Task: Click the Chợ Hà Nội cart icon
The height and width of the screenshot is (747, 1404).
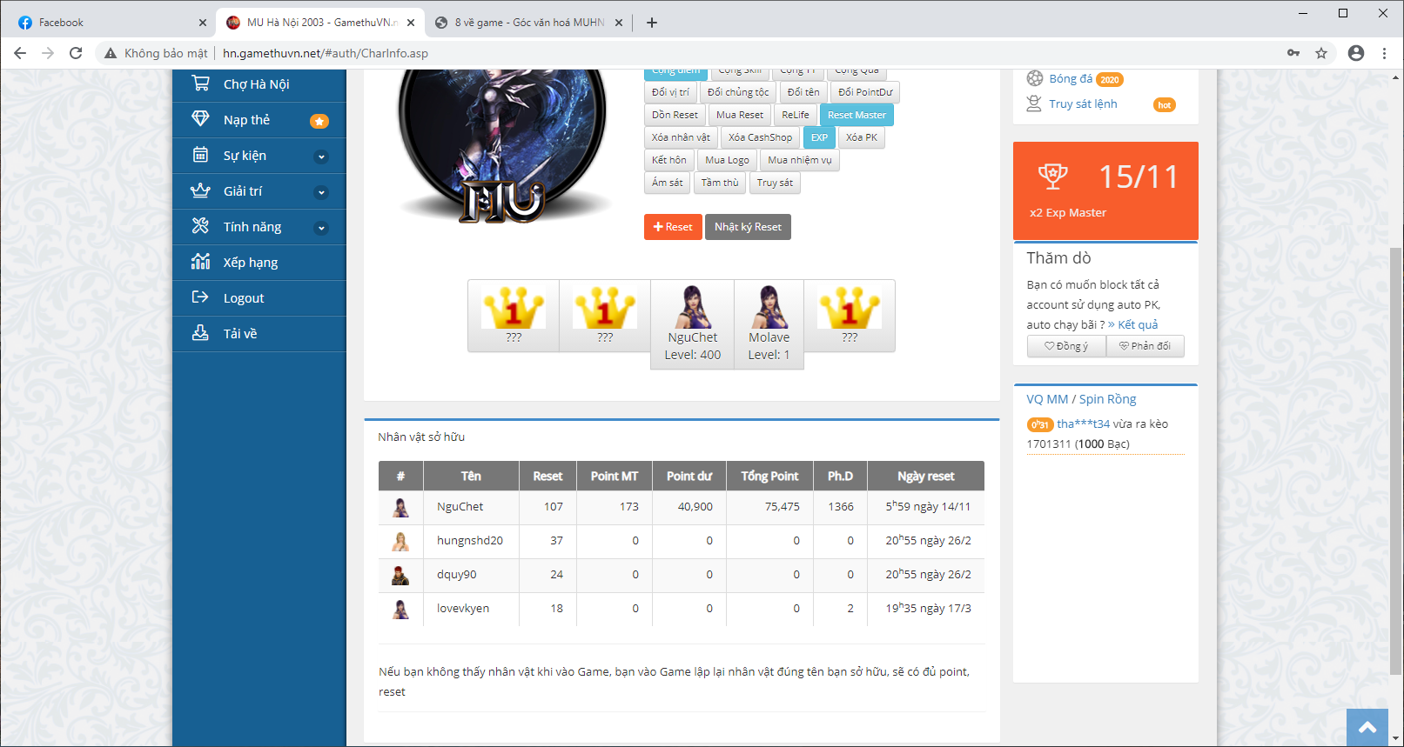Action: coord(200,83)
